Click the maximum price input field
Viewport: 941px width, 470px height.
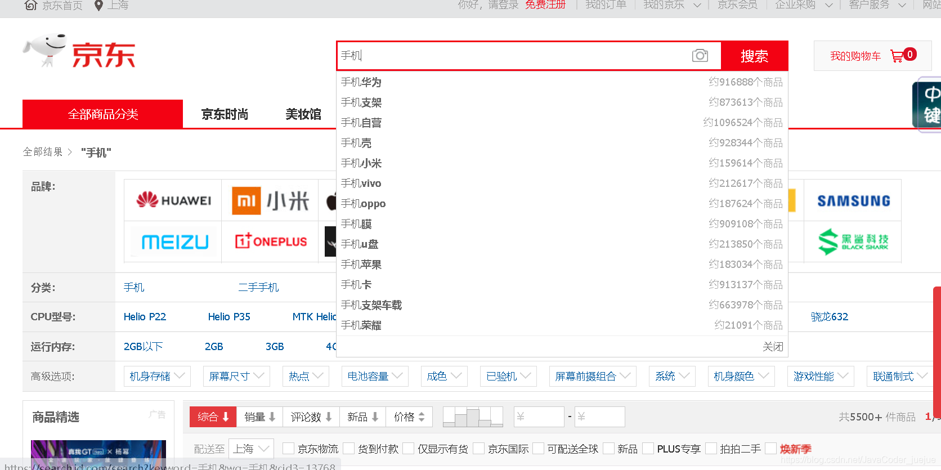point(599,417)
